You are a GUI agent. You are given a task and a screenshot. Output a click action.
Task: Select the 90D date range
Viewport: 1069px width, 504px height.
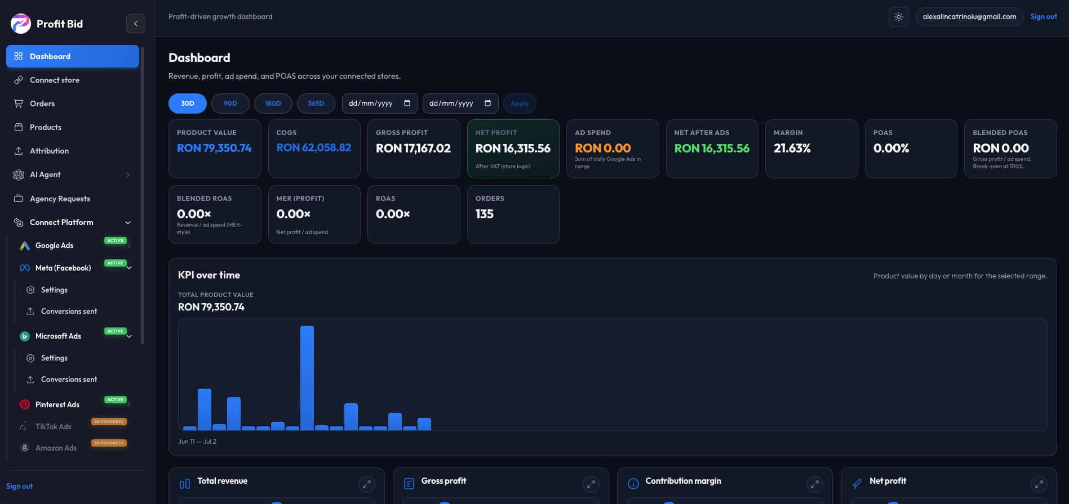point(230,103)
